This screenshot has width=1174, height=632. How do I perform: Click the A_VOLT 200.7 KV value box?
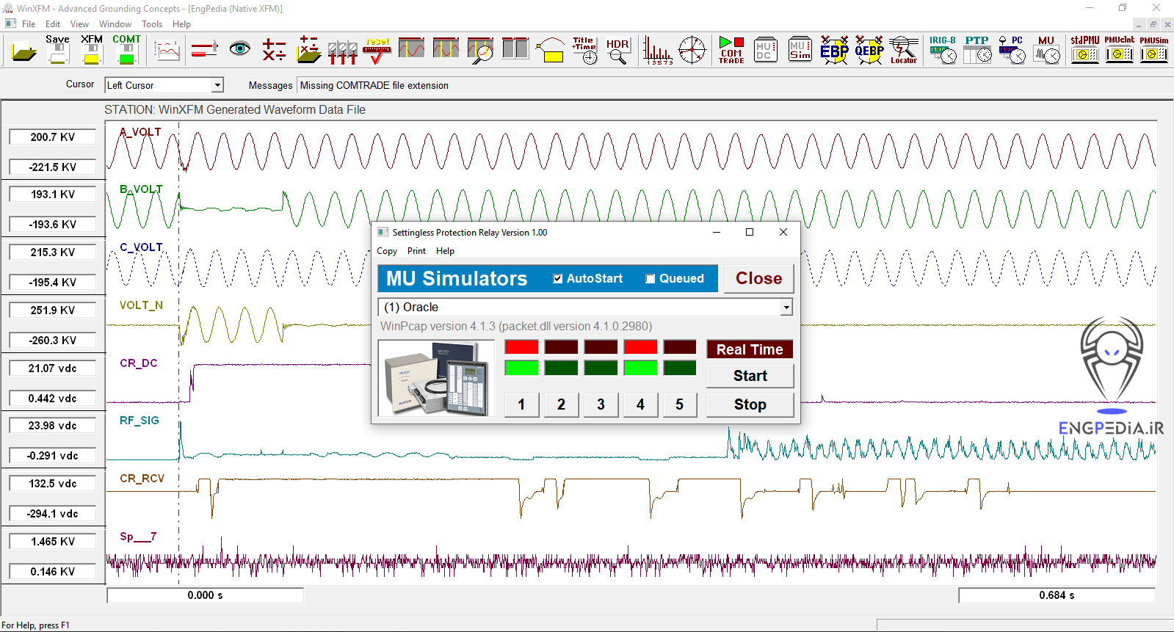(53, 137)
